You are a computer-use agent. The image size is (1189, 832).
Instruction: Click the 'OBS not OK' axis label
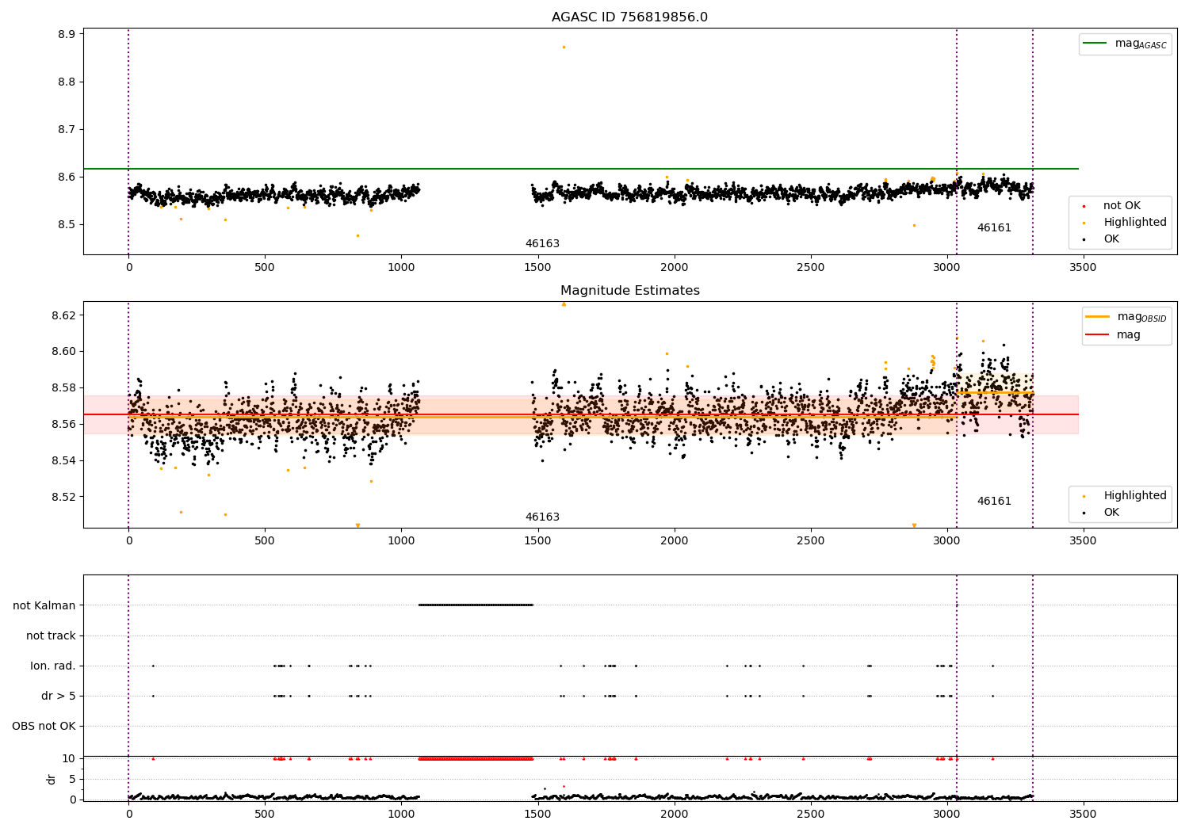44,727
